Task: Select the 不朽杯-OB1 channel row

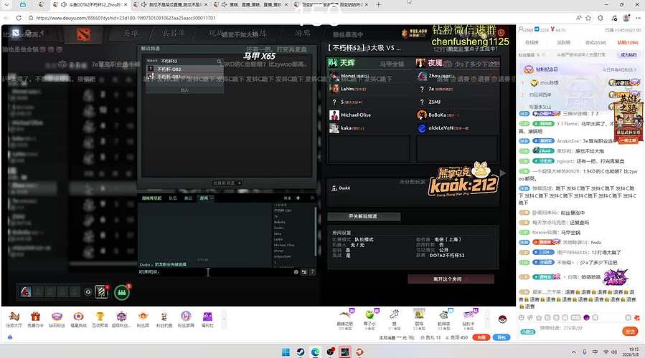Action: [184, 77]
